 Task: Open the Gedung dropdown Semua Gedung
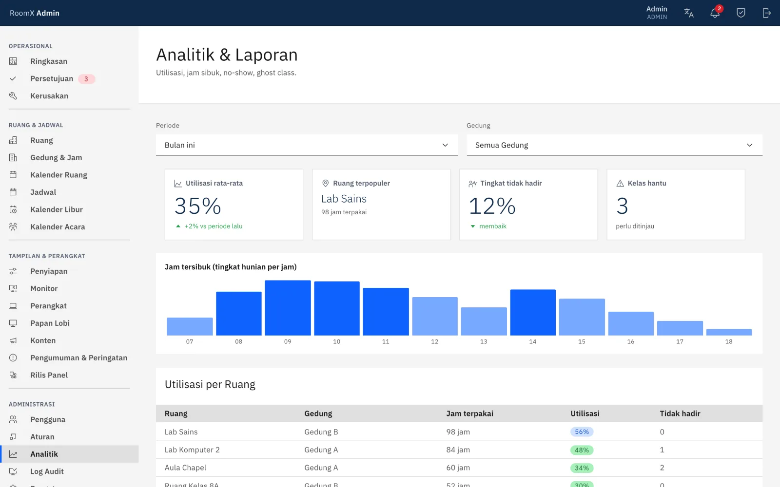pyautogui.click(x=614, y=145)
